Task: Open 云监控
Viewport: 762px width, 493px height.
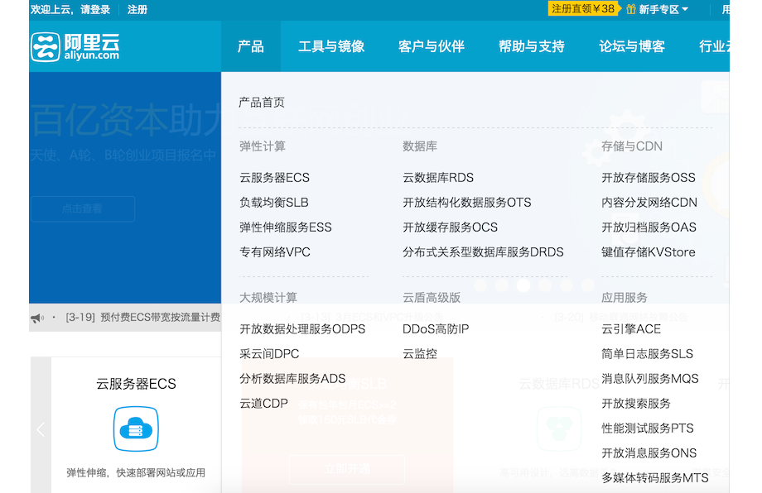Action: click(420, 354)
